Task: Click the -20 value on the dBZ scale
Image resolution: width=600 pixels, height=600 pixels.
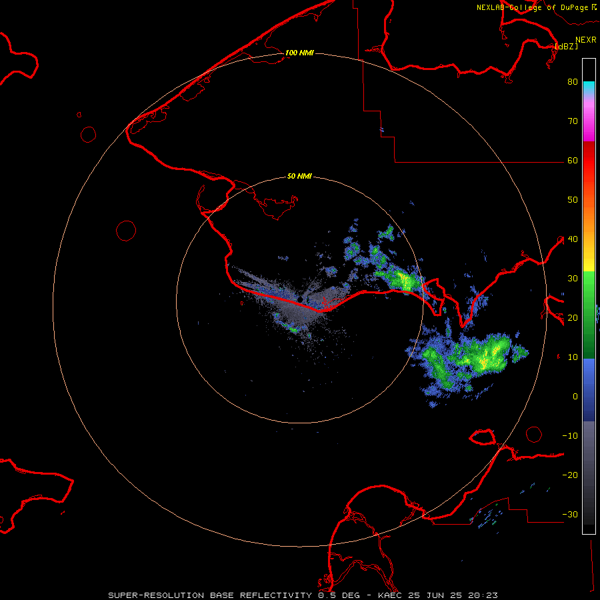Action: [570, 475]
